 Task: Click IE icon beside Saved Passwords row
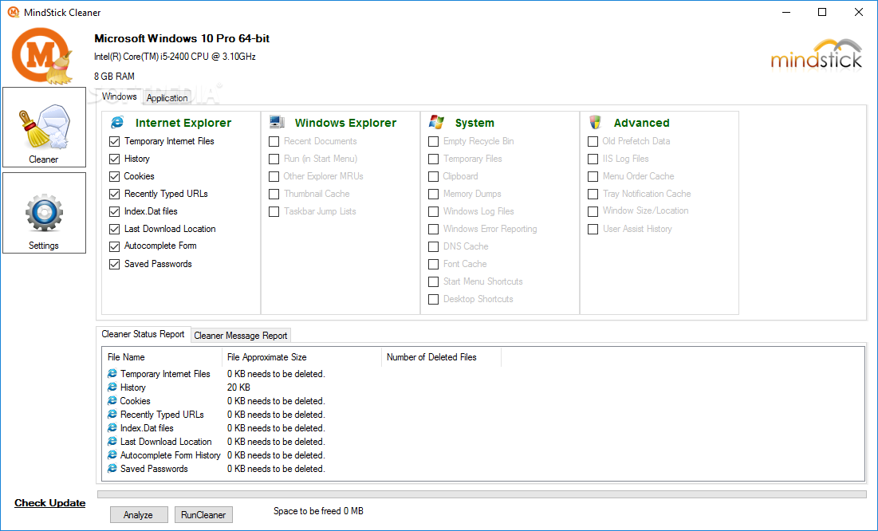[x=112, y=468]
